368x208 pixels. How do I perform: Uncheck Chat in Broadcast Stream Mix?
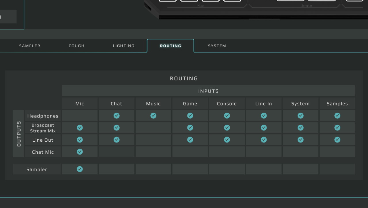(x=116, y=128)
